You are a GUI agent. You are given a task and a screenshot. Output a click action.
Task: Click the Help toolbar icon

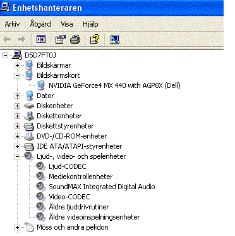(x=95, y=39)
